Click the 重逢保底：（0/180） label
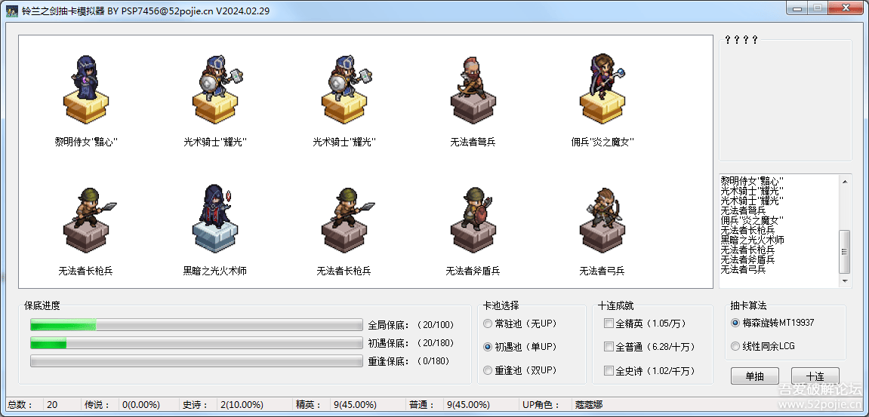This screenshot has width=869, height=417. (x=409, y=361)
